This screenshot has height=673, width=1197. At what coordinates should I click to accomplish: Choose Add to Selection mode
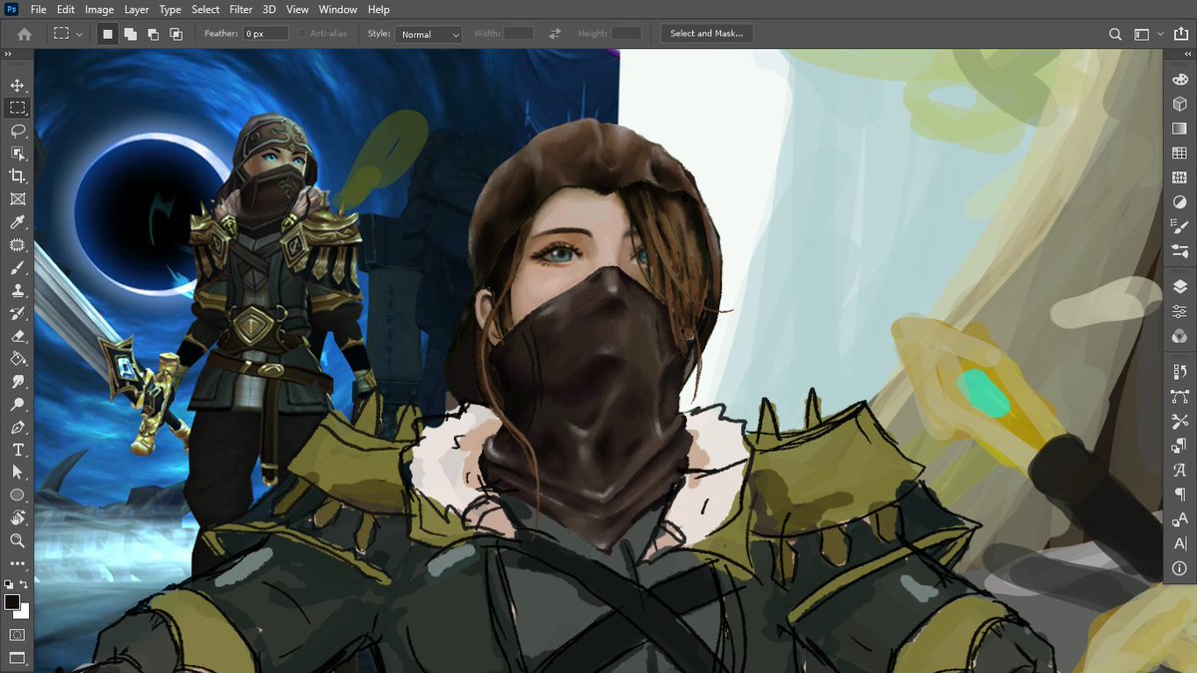[131, 34]
